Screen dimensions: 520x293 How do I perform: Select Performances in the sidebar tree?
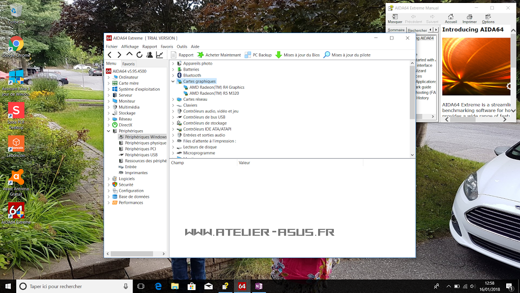pos(130,203)
